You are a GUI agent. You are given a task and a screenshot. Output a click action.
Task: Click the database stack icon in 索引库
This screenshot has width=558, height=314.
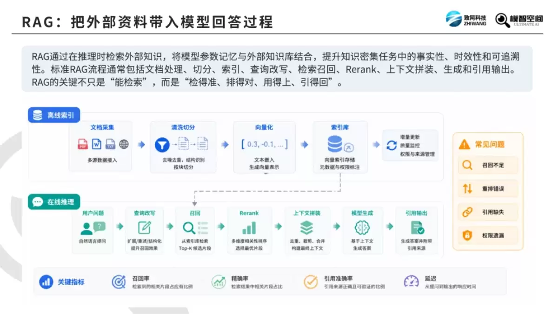tap(335, 144)
